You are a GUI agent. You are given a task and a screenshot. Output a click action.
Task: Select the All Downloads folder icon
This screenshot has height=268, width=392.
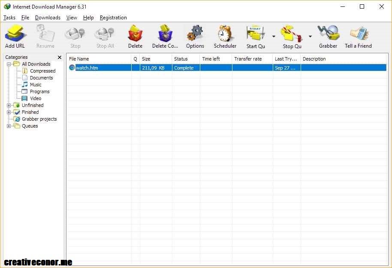(17, 64)
